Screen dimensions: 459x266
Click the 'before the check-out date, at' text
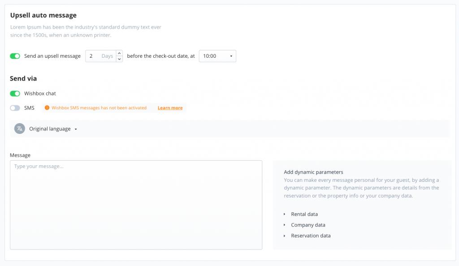tap(161, 56)
